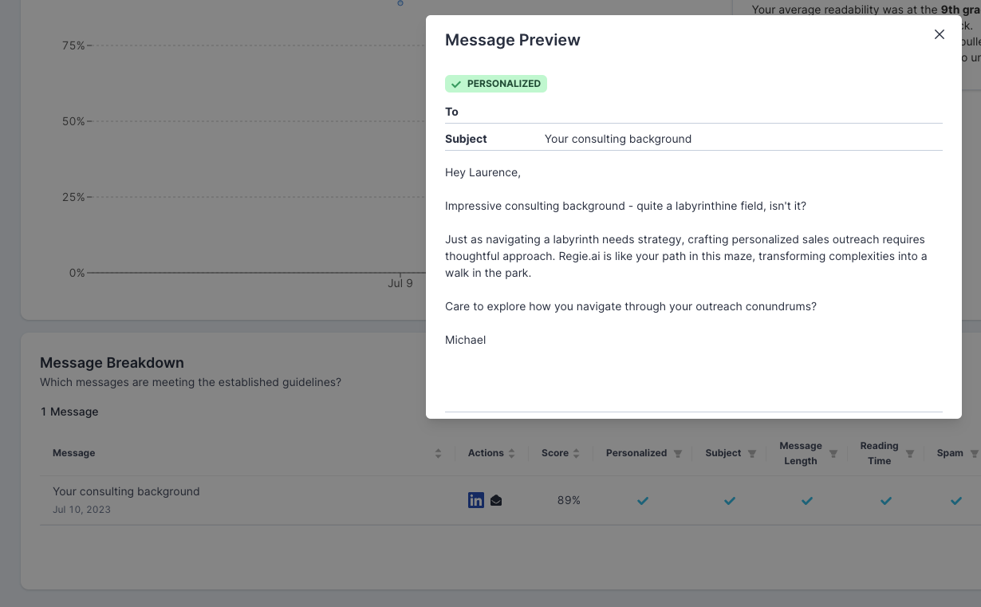Click the 'Care to explore' sentence
Viewport: 981px width, 607px height.
(631, 306)
